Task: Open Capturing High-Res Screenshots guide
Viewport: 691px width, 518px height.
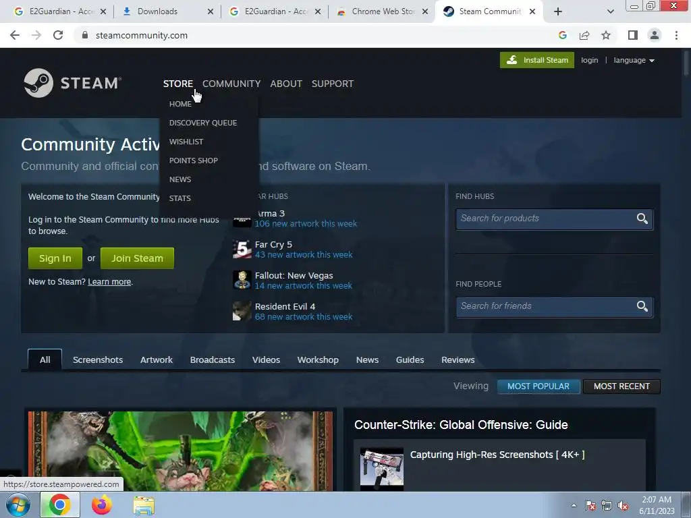Action: [x=497, y=455]
